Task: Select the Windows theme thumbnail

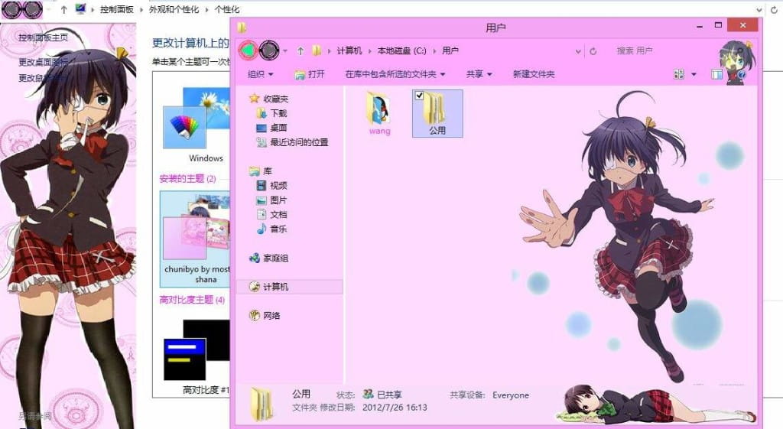Action: coord(197,125)
